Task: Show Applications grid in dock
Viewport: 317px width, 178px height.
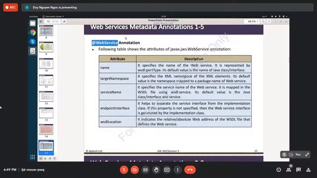Action: coord(33,157)
